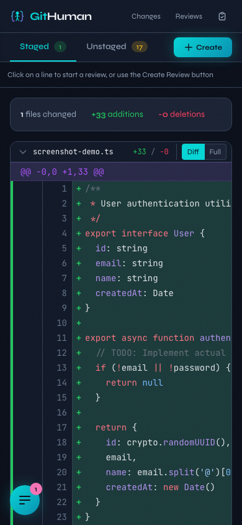
Task: Open the clipboard checklist icon in header
Action: 222,16
